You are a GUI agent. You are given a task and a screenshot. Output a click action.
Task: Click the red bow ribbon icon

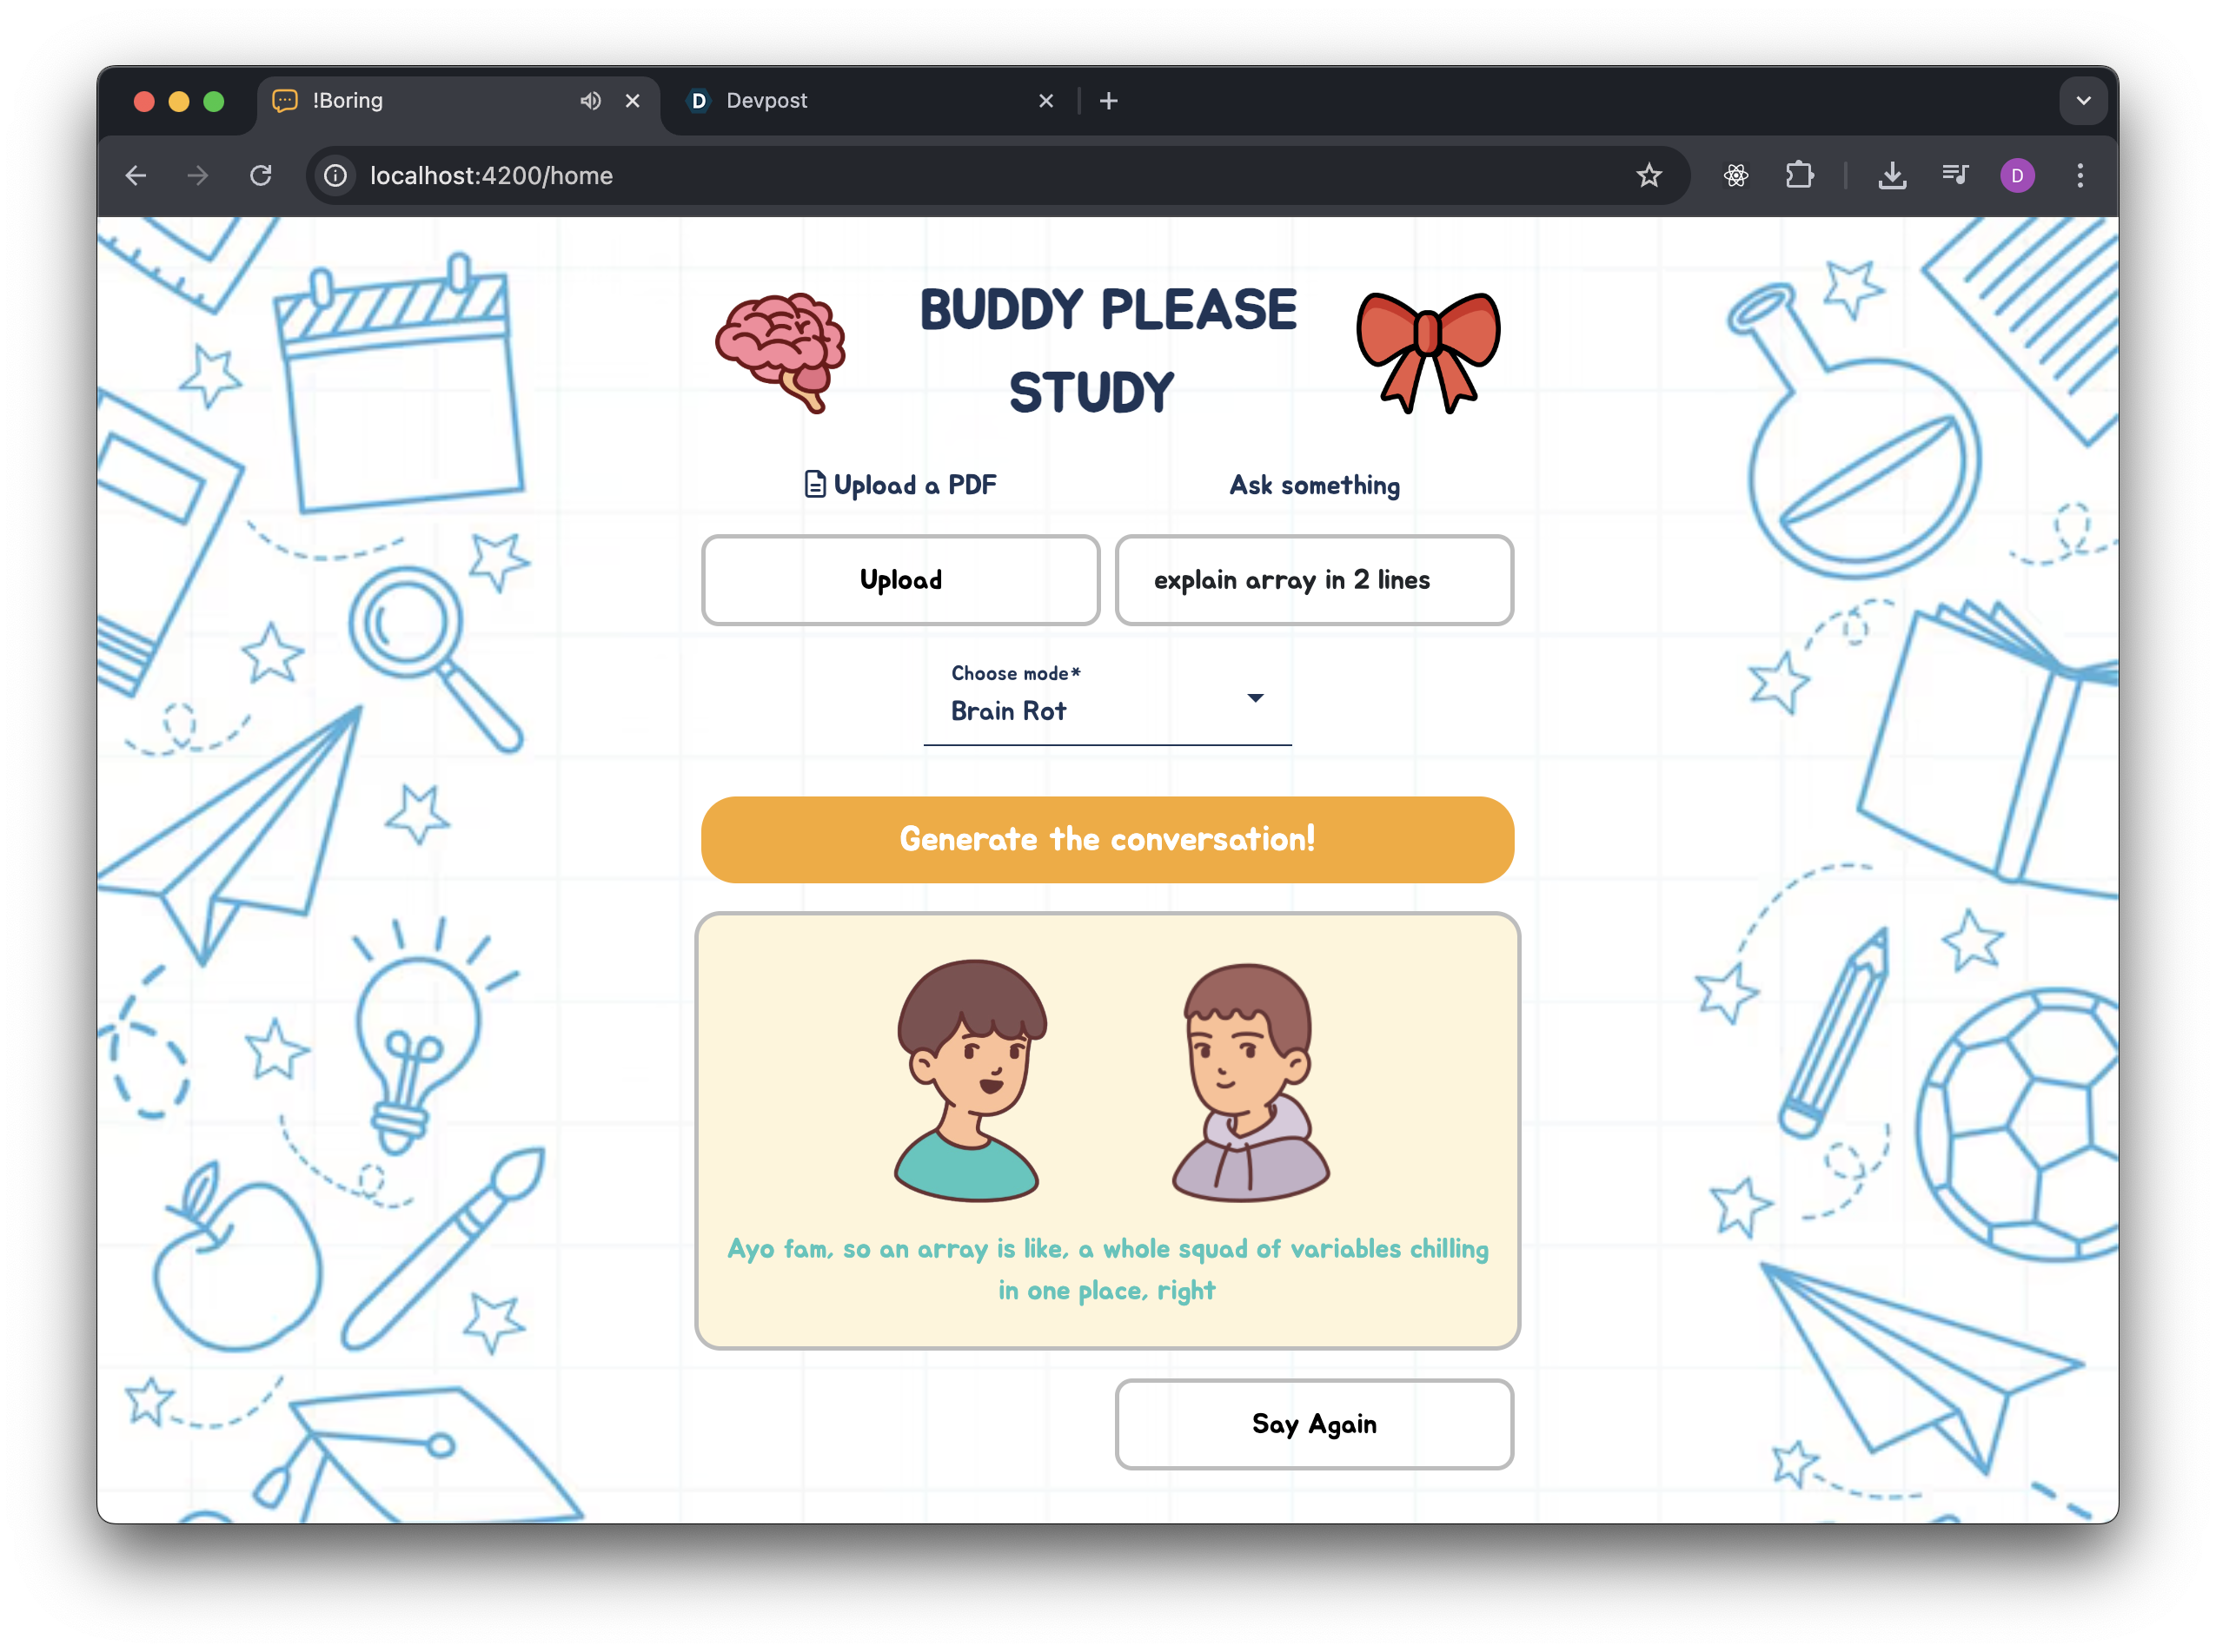(x=1428, y=352)
